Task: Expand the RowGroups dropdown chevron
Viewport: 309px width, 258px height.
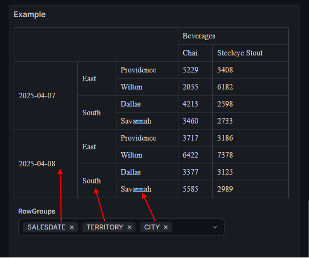Action: tap(215, 227)
